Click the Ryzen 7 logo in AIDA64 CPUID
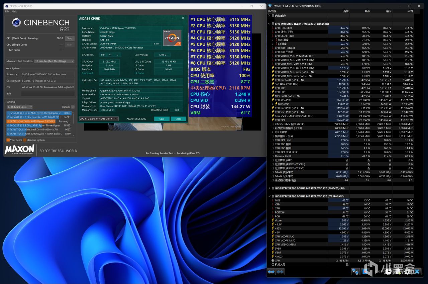The height and width of the screenshot is (284, 428). [172, 37]
